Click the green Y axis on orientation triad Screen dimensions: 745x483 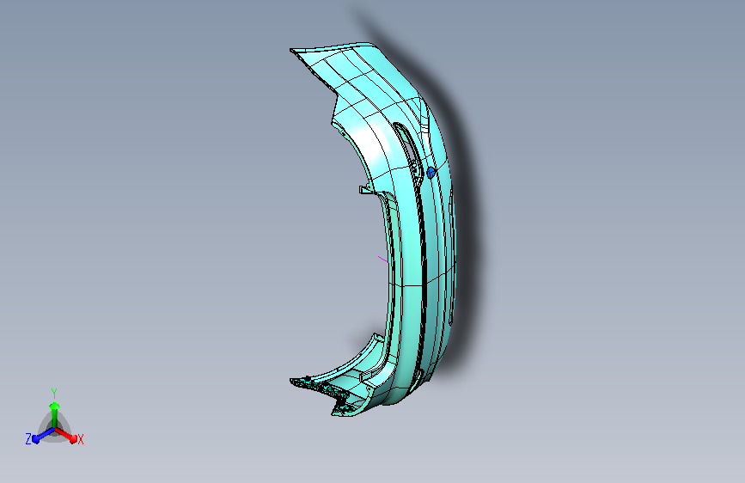coord(55,414)
